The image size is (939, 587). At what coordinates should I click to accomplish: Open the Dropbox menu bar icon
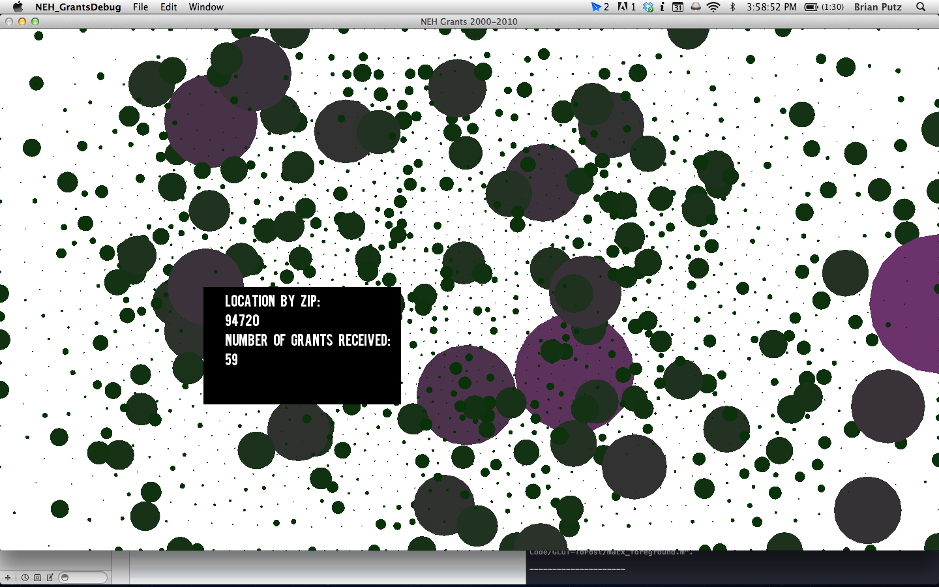point(648,7)
